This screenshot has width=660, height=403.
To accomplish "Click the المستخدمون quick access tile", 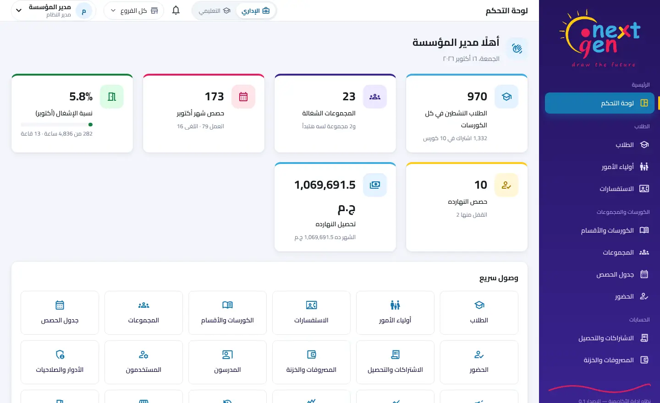I will click(x=143, y=362).
